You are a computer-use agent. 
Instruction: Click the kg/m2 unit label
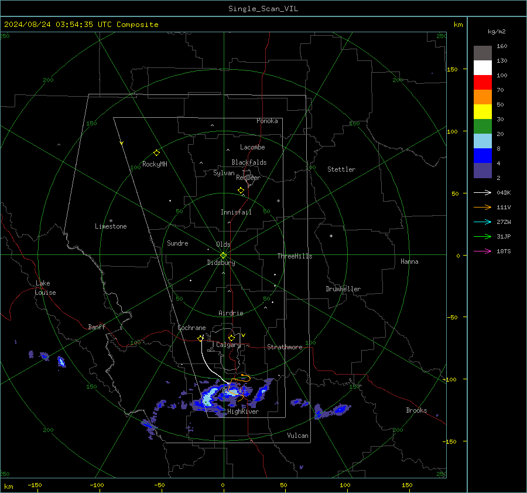(497, 31)
